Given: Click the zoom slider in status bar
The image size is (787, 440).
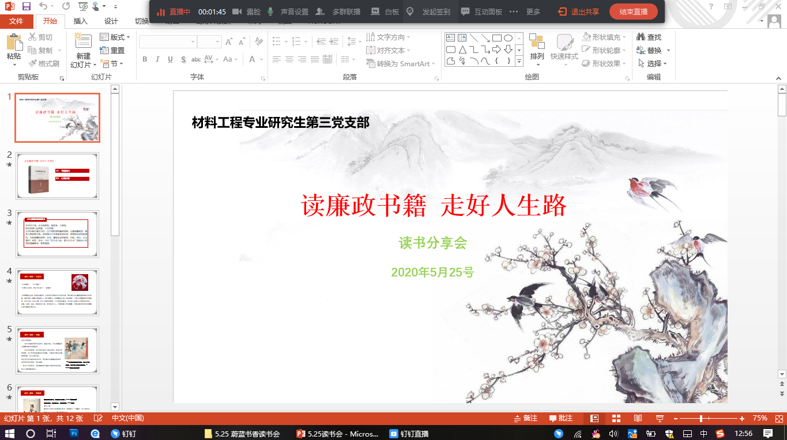Looking at the screenshot, I should pyautogui.click(x=701, y=418).
